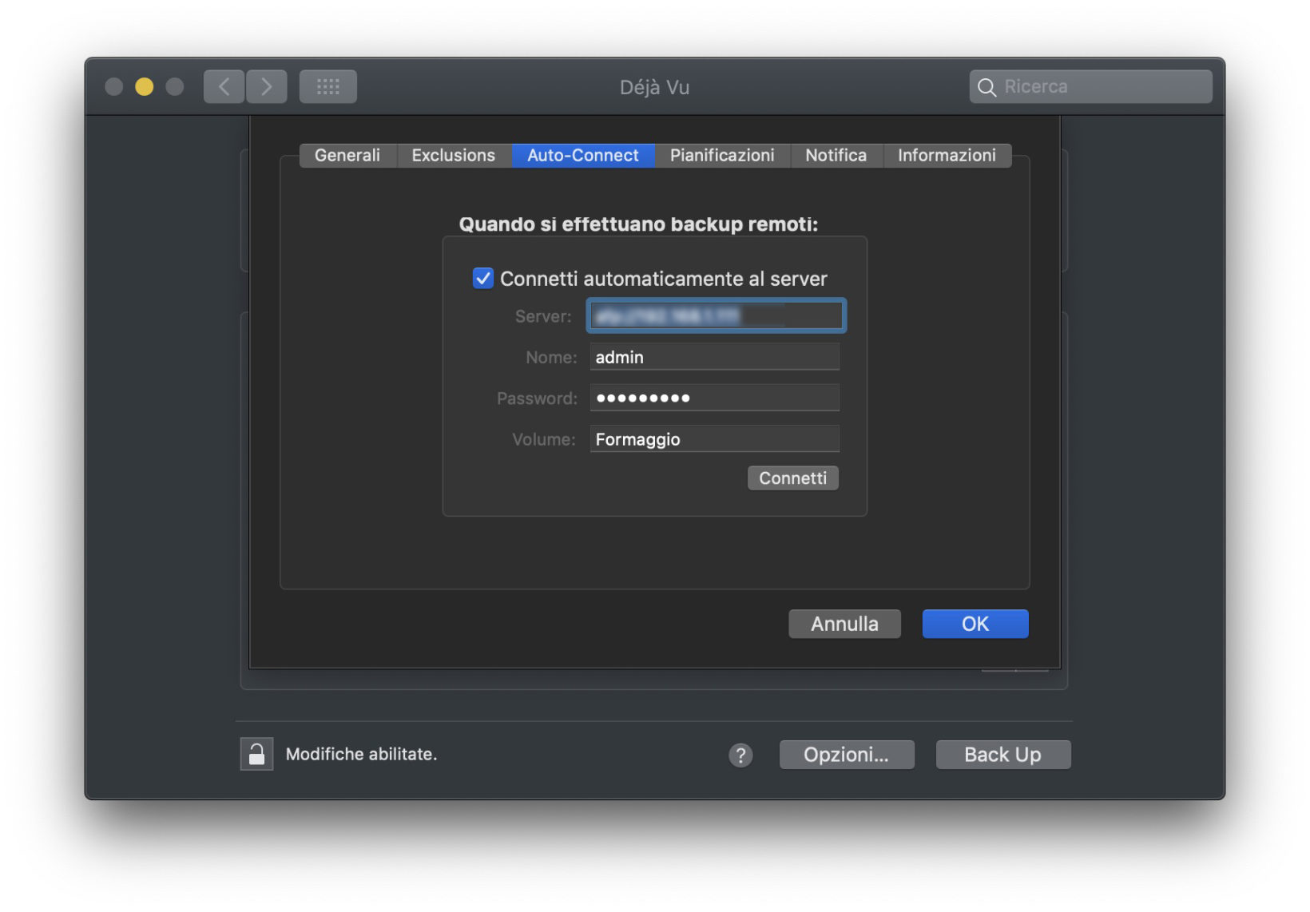Click the Modifiche abilitate. status text
The width and height of the screenshot is (1310, 912).
pos(362,754)
